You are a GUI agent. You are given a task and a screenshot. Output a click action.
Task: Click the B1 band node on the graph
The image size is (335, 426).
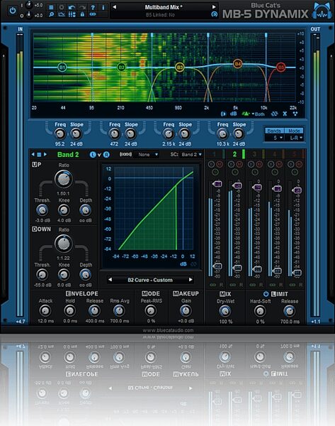click(62, 67)
